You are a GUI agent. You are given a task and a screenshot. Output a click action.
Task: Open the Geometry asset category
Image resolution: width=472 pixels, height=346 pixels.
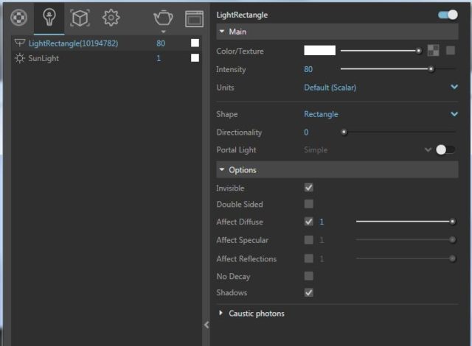click(80, 17)
